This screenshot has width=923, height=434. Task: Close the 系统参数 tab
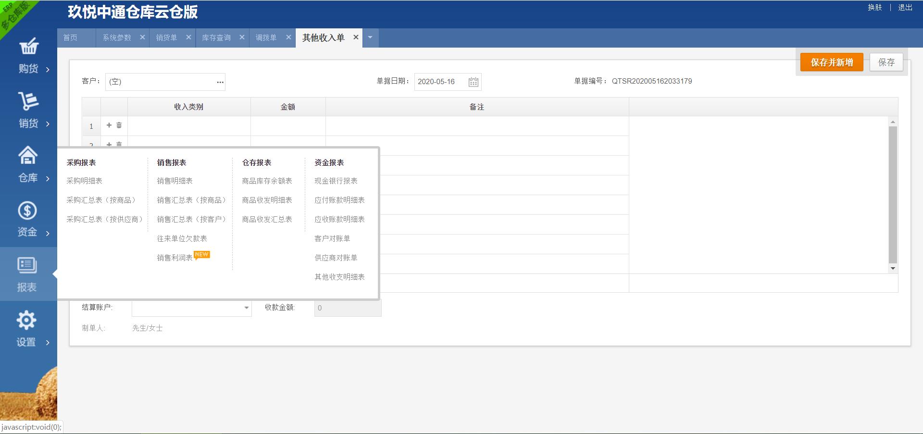[142, 37]
